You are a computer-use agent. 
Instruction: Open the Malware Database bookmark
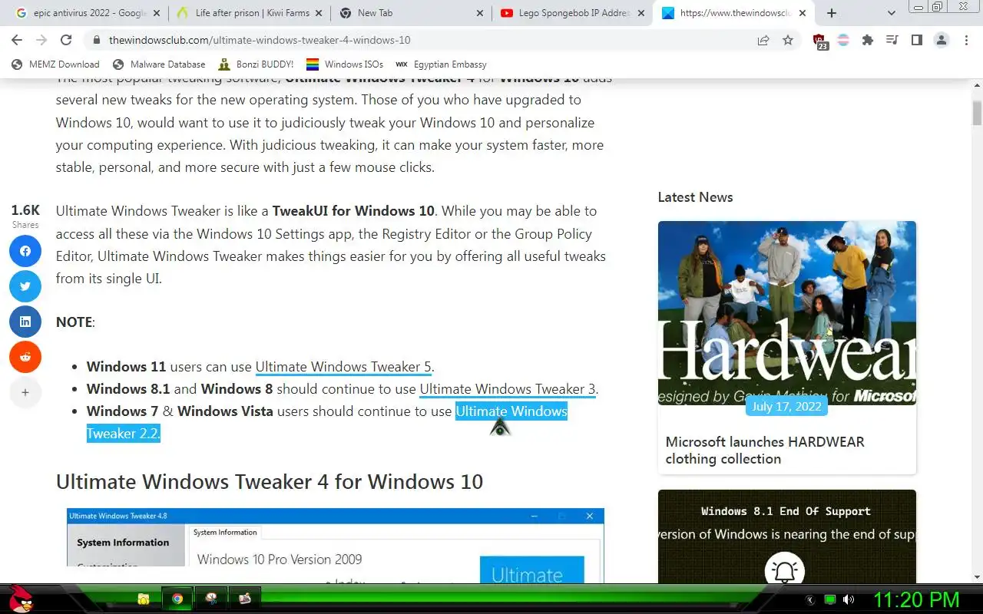159,64
